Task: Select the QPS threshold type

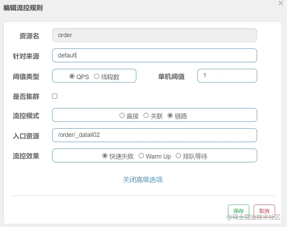Action: point(72,76)
